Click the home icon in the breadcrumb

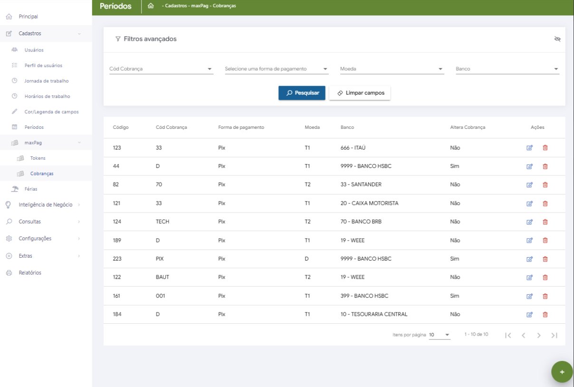151,6
